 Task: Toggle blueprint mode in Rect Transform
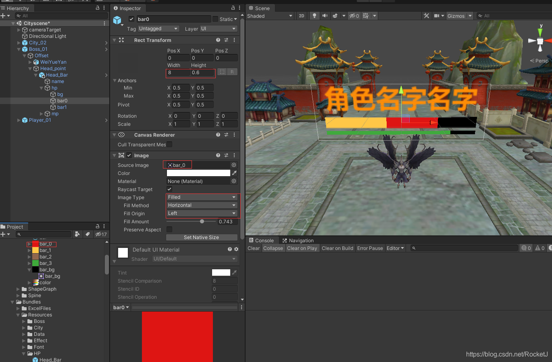pyautogui.click(x=222, y=72)
